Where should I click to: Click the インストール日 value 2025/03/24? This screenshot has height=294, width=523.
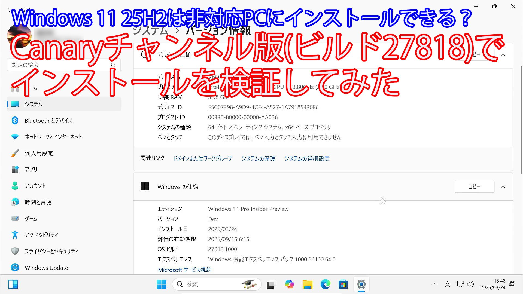[223, 229]
